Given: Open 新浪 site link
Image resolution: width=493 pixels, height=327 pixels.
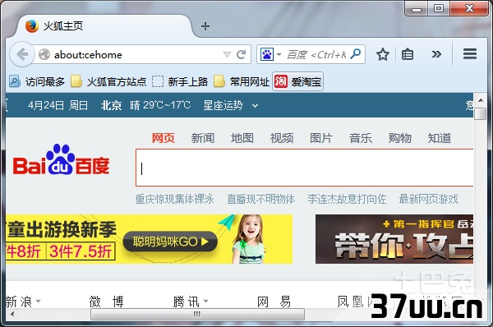Looking at the screenshot, I should (19, 302).
